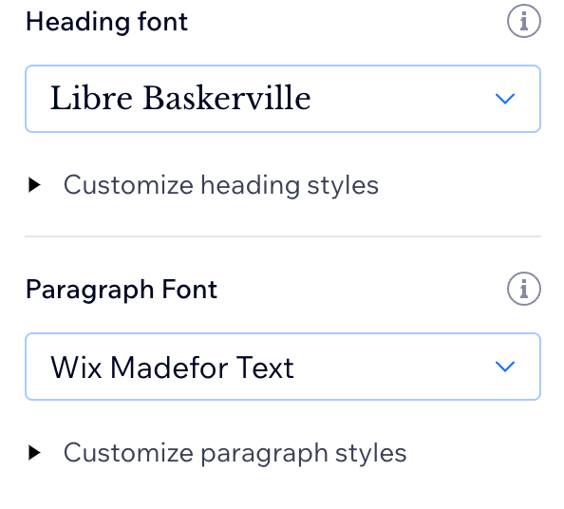Click the blue chevron in Libre Baskerville box
Image resolution: width=564 pixels, height=509 pixels.
point(505,99)
